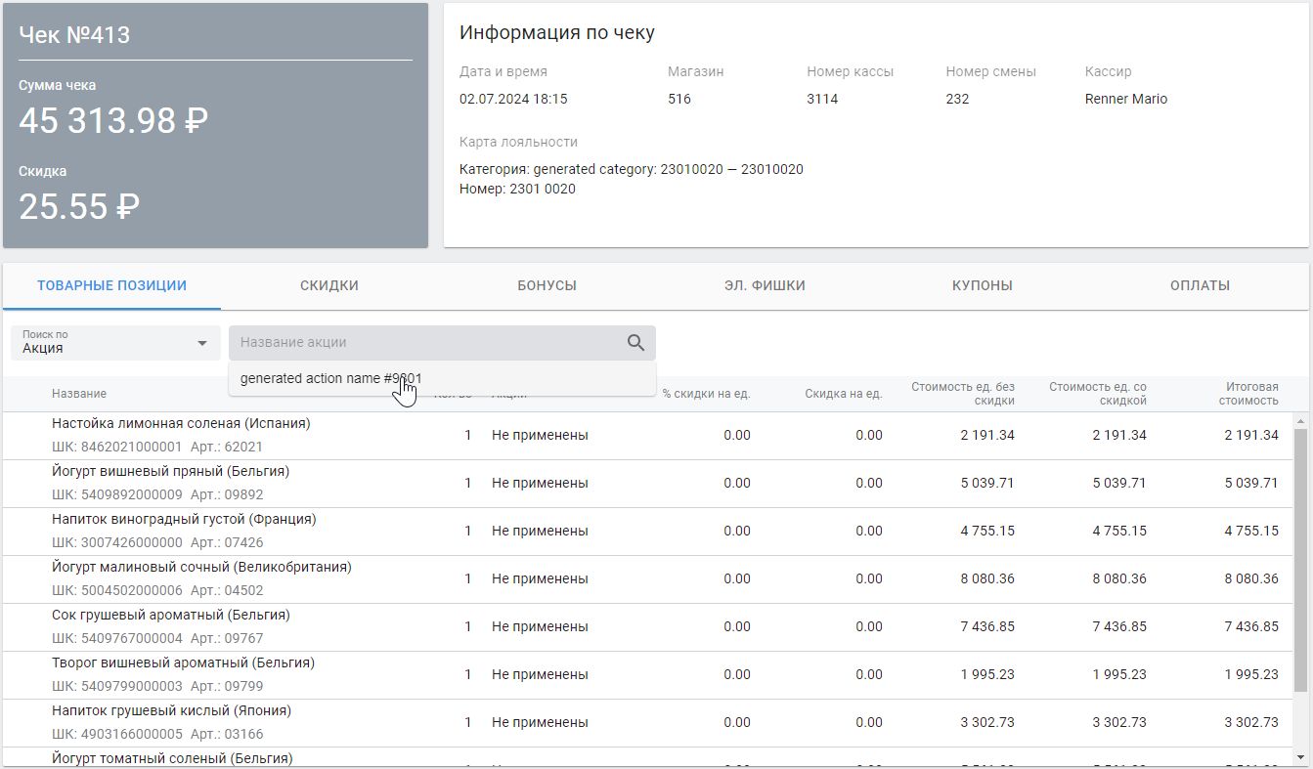Click the 'Название' column header

[79, 394]
